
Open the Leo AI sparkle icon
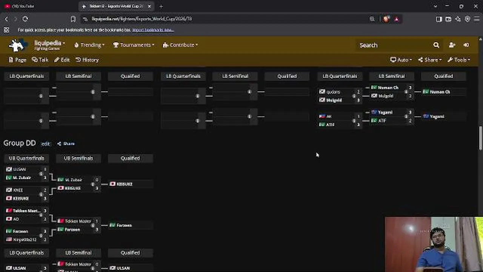(458, 19)
